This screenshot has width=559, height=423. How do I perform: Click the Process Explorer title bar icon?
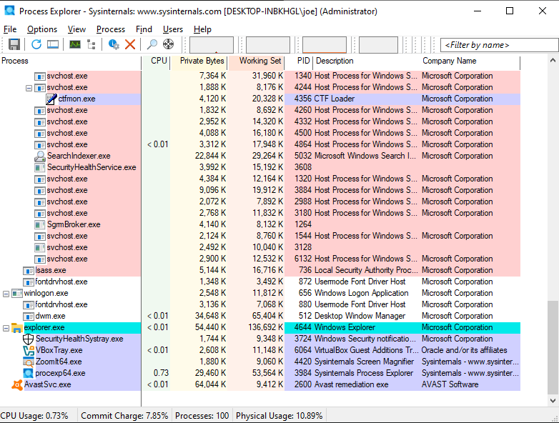click(9, 11)
